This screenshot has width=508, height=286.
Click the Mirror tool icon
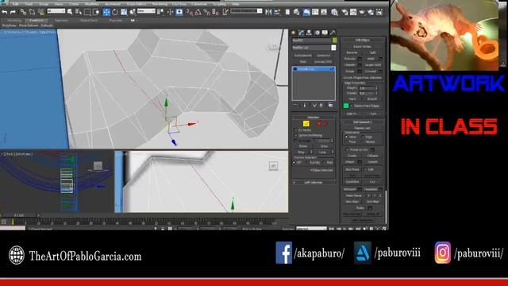pos(268,13)
